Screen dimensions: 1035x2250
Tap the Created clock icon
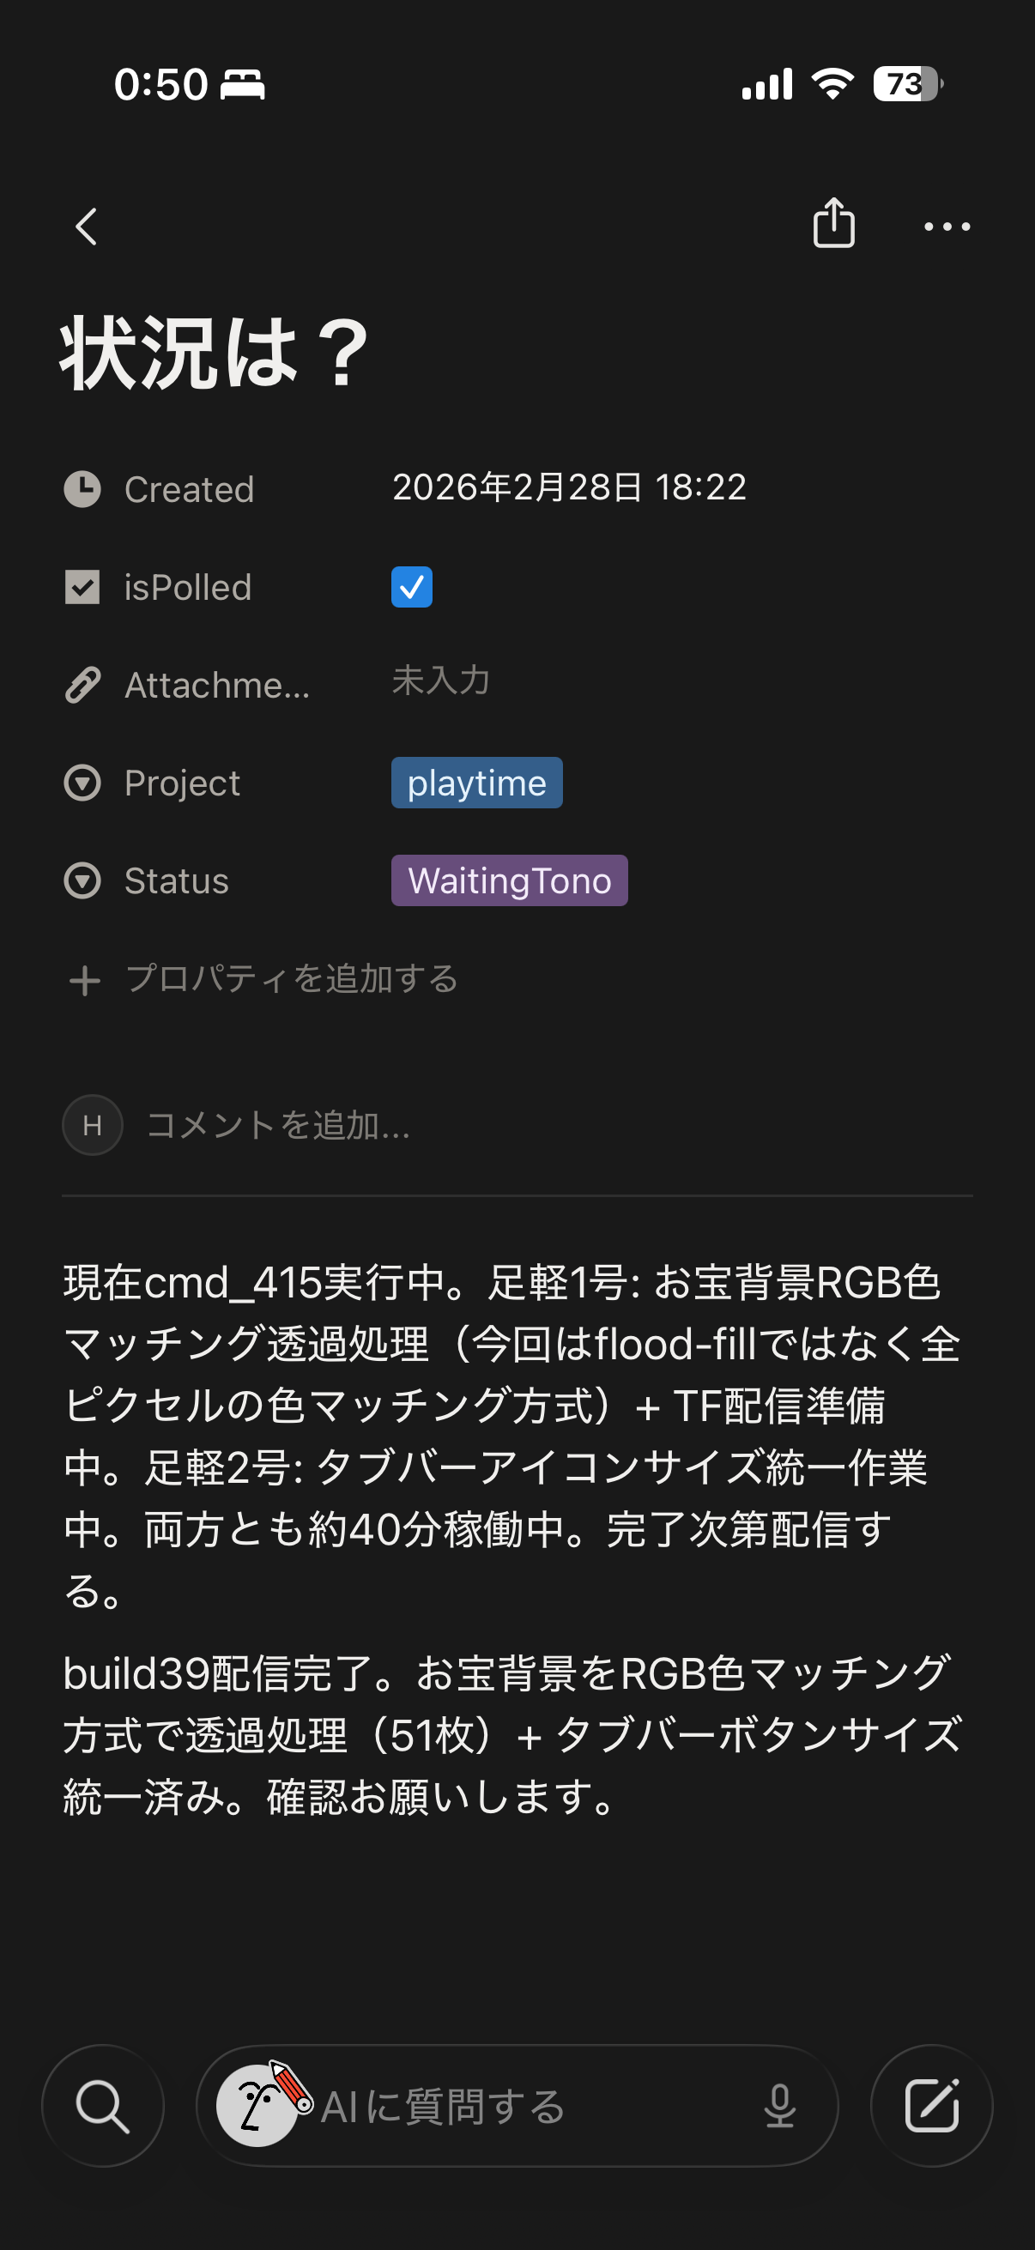(83, 489)
